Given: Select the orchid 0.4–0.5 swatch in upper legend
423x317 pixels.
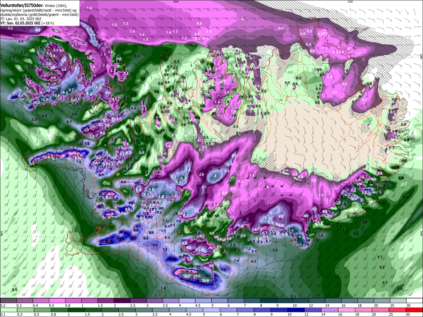Looking at the screenshot, I should (41, 301).
